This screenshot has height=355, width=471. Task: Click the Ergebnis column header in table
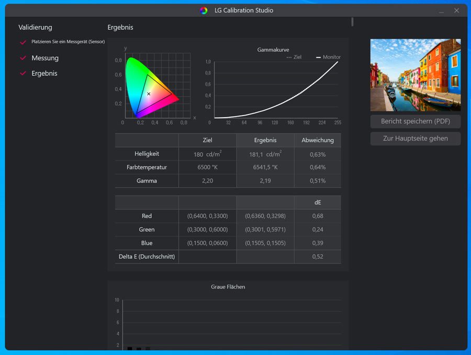pos(265,140)
